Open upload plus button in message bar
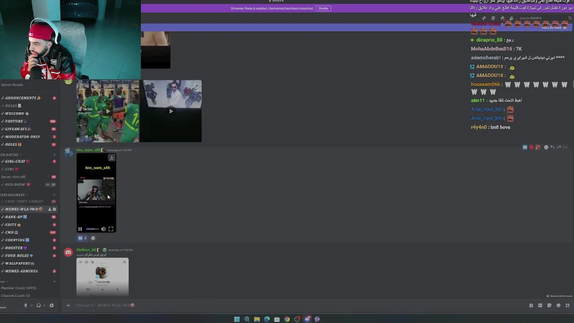This screenshot has width=574, height=323. coord(68,306)
